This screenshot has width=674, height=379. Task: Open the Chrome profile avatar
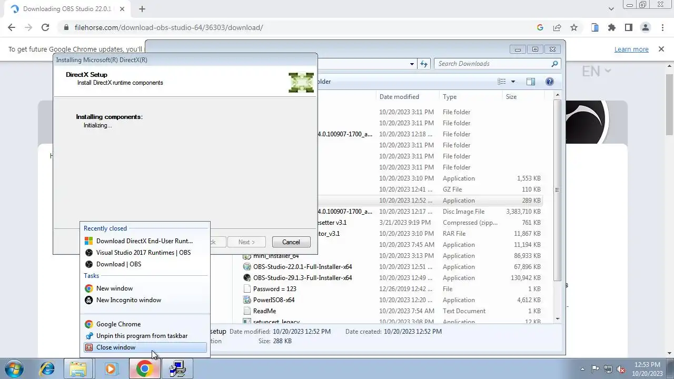coord(646,27)
